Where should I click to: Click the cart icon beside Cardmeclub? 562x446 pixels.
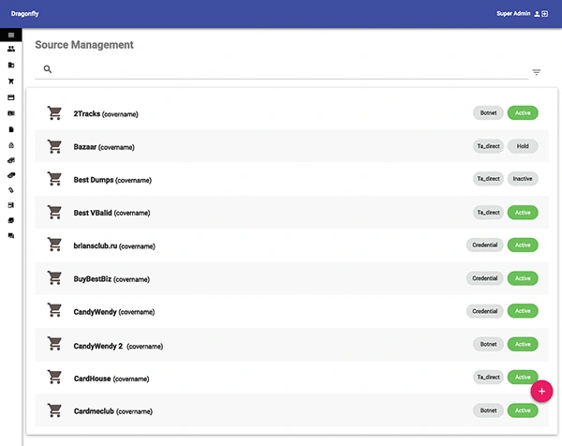click(54, 410)
